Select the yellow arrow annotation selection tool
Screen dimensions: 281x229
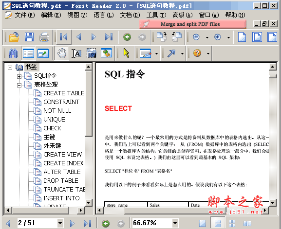(x=126, y=53)
